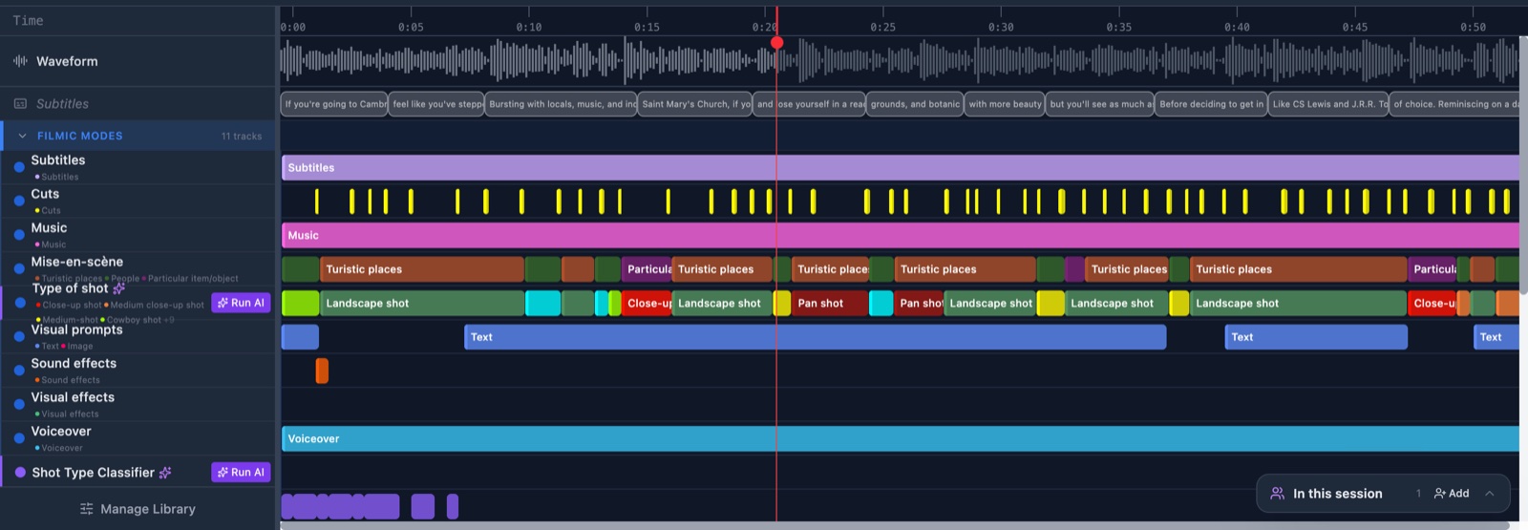Click sparkle icon beside Shot Type Classifier
1528x530 pixels.
click(165, 473)
